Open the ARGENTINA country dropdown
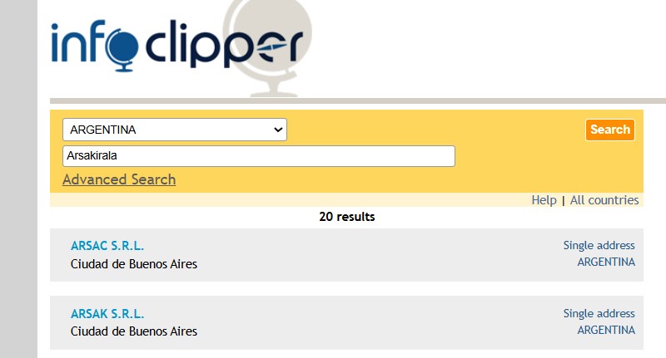The width and height of the screenshot is (666, 358). coord(175,130)
